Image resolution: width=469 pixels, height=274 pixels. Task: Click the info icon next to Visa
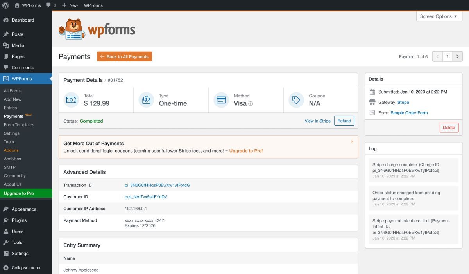pyautogui.click(x=251, y=104)
